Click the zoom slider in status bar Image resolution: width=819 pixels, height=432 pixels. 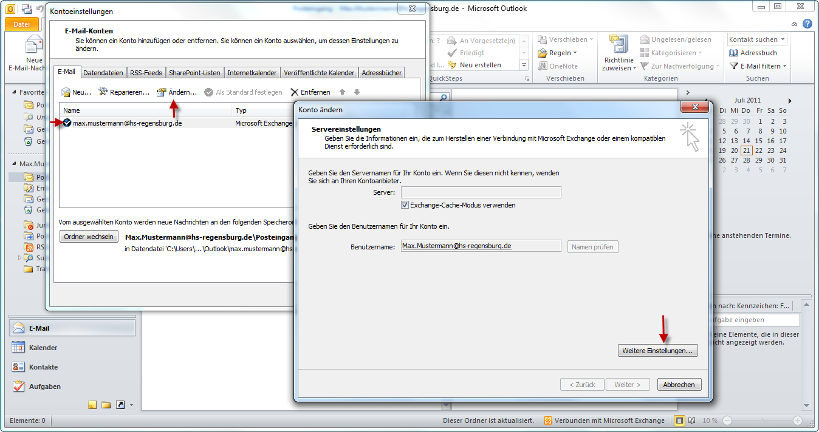762,420
